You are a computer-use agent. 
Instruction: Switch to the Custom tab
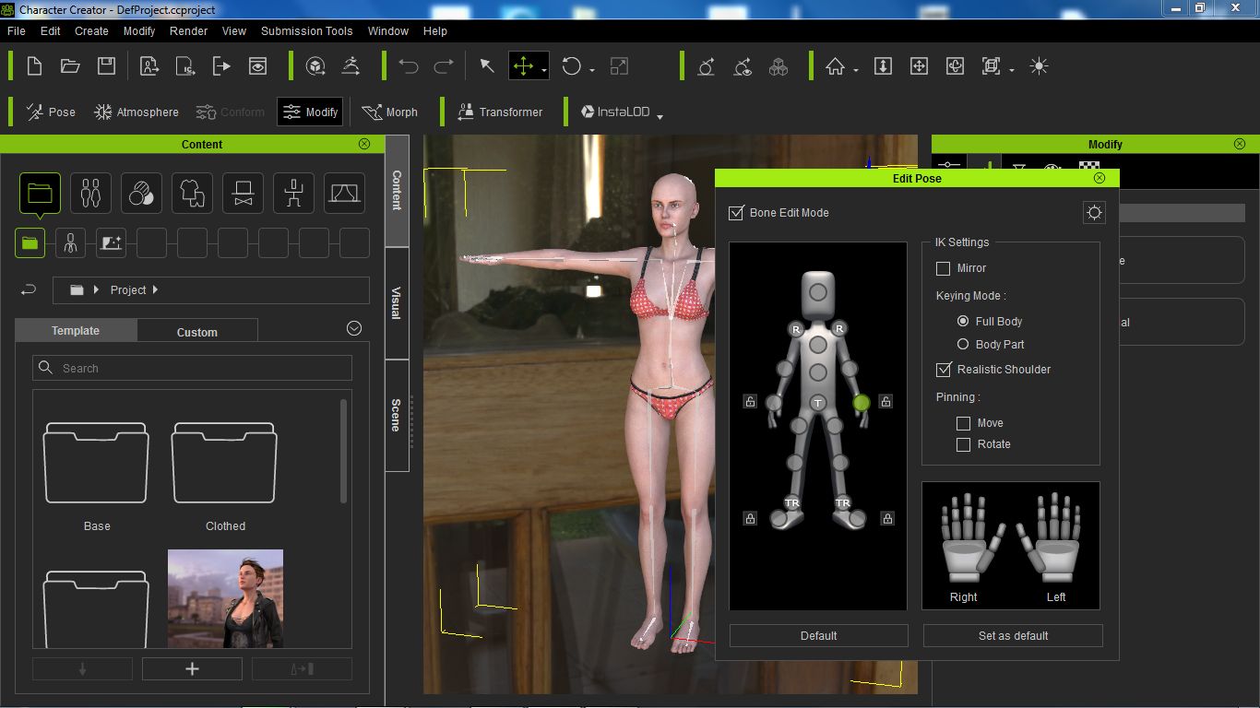(197, 332)
